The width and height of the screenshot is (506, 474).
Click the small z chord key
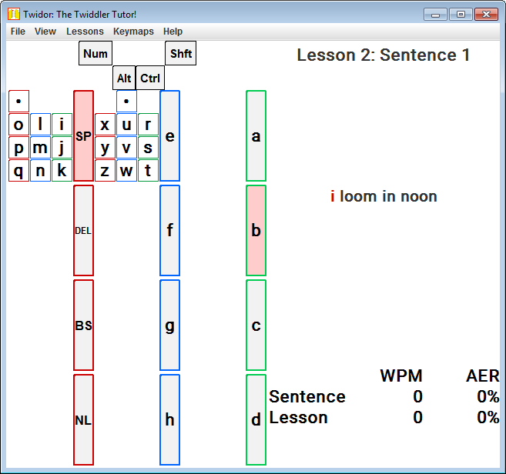coord(105,170)
